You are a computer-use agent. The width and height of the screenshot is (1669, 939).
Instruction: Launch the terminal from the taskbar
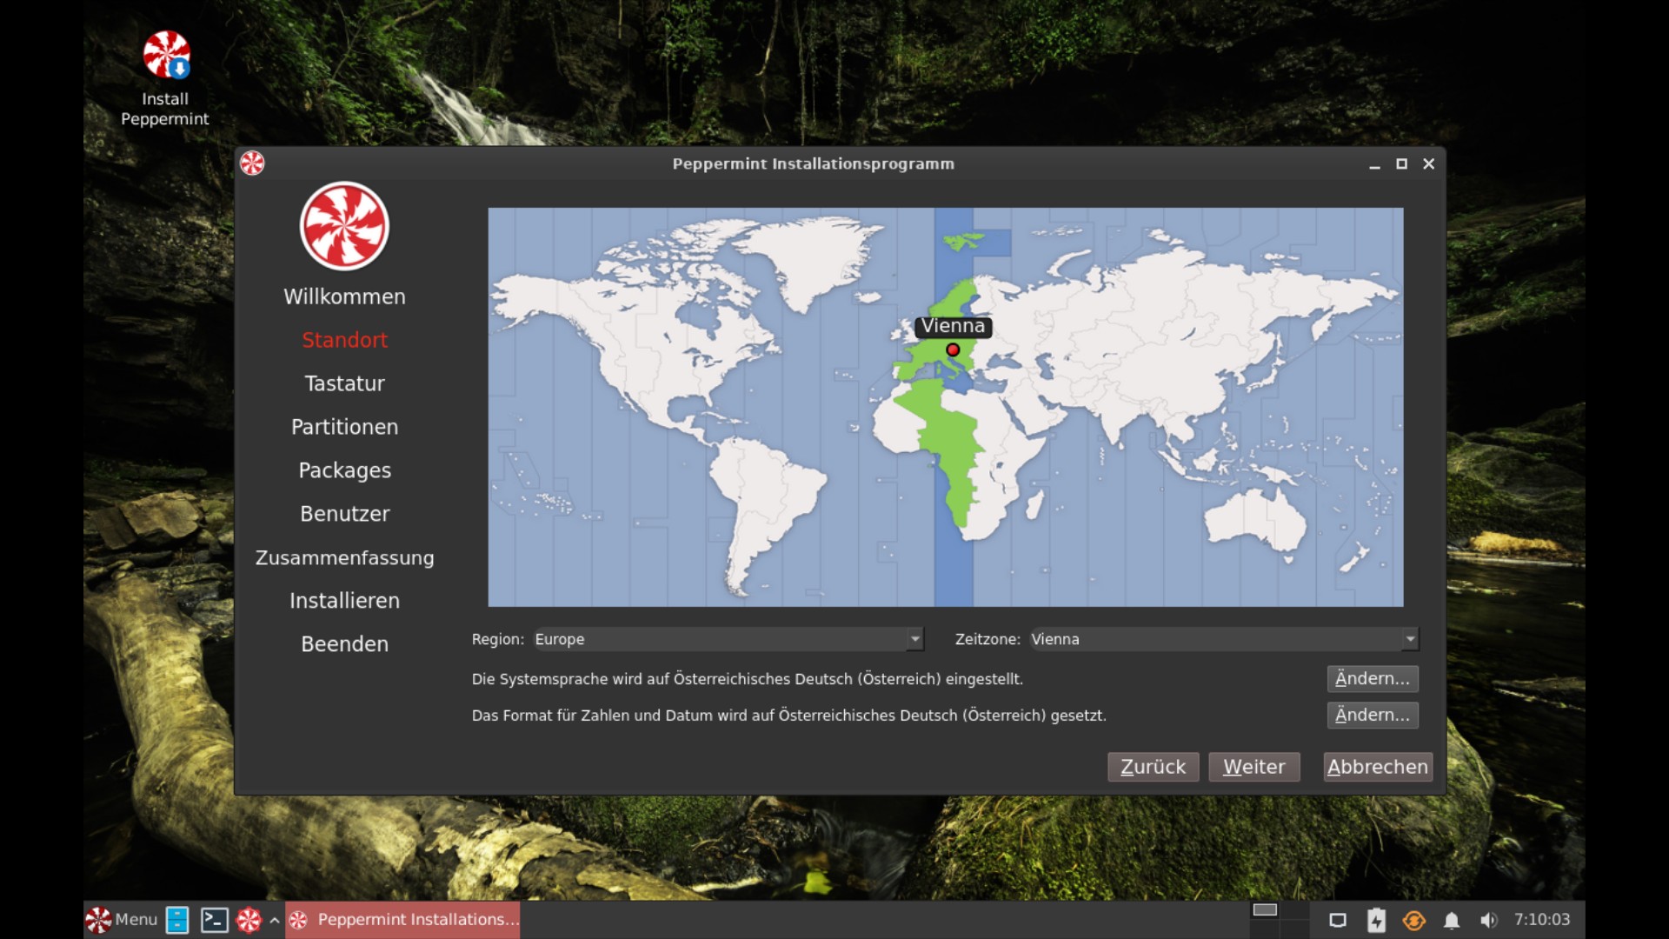tap(214, 920)
